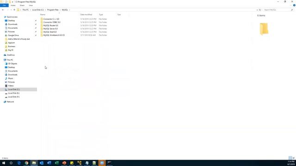Click folder thumbnail in preview pane

point(264,29)
